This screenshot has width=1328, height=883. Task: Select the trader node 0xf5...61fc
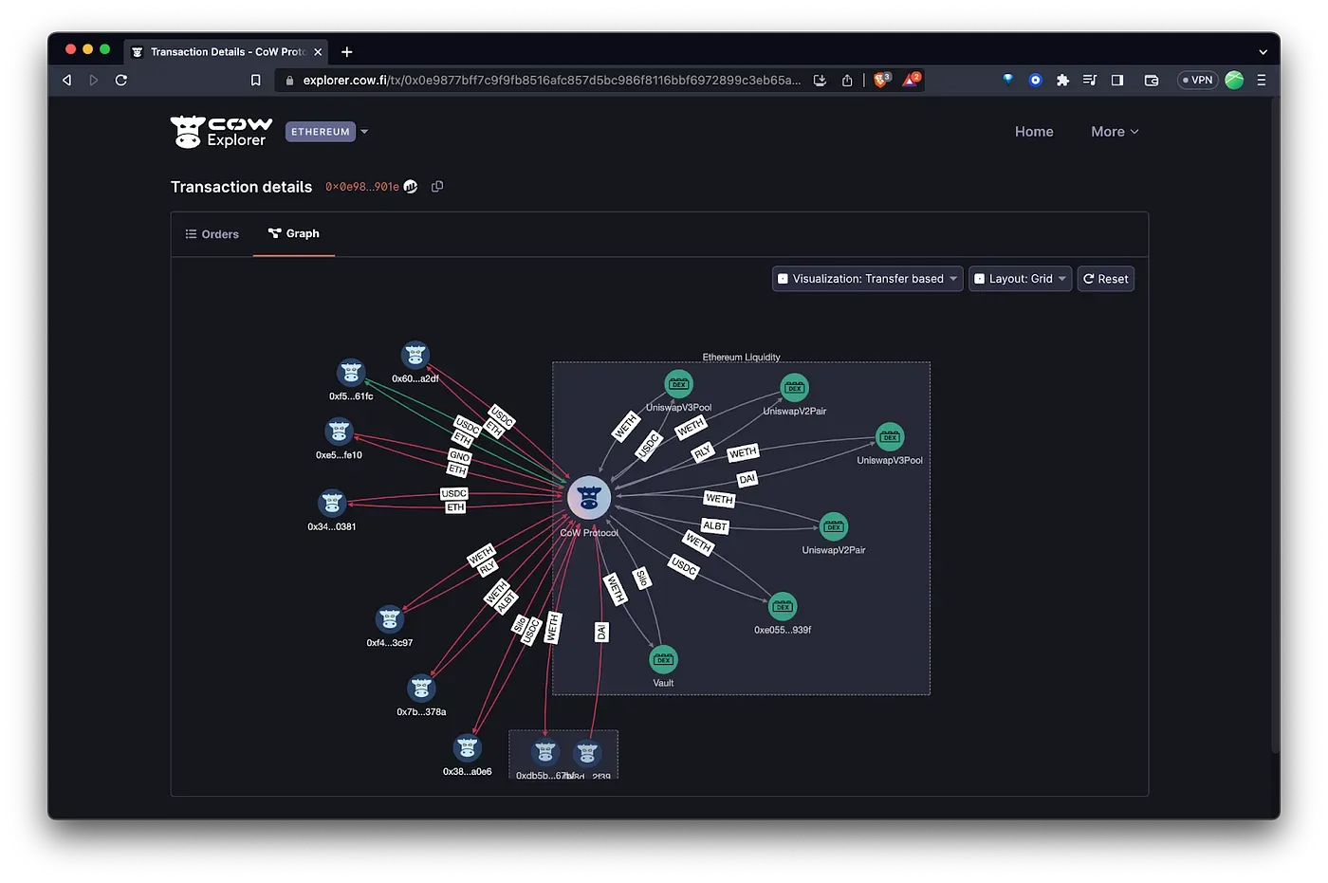pyautogui.click(x=351, y=373)
